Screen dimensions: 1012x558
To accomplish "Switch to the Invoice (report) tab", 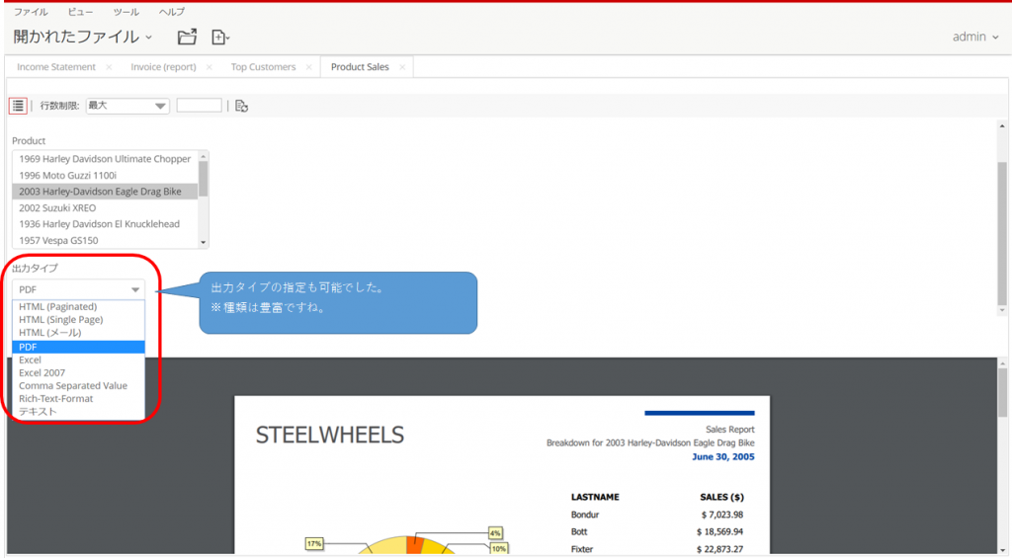I will pos(163,67).
